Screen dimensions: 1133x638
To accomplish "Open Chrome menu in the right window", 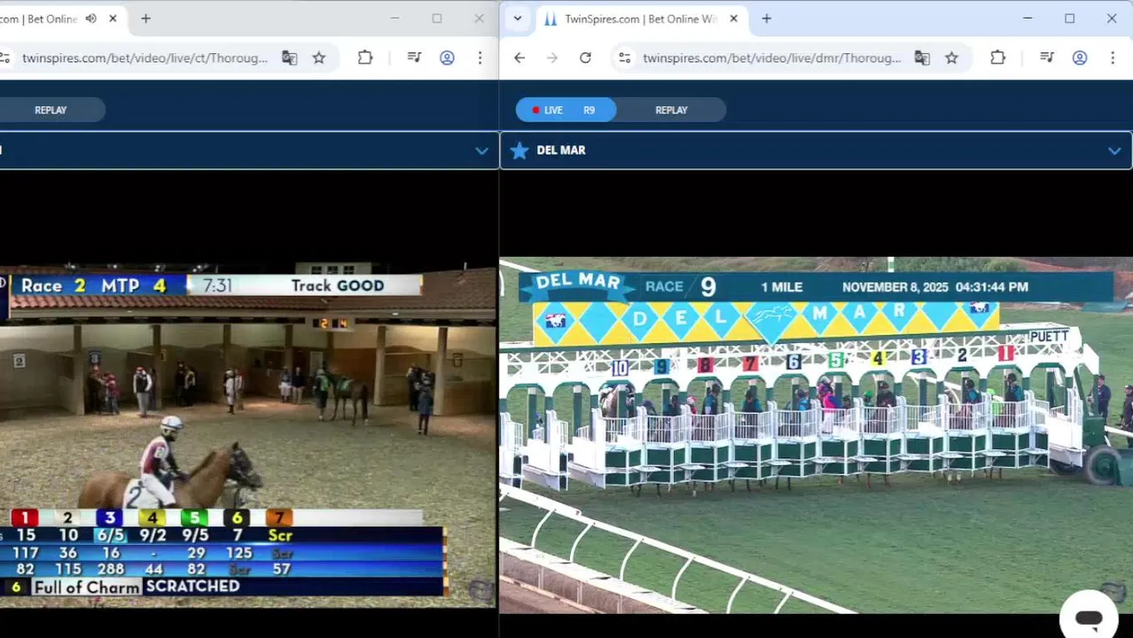I will (x=1113, y=58).
